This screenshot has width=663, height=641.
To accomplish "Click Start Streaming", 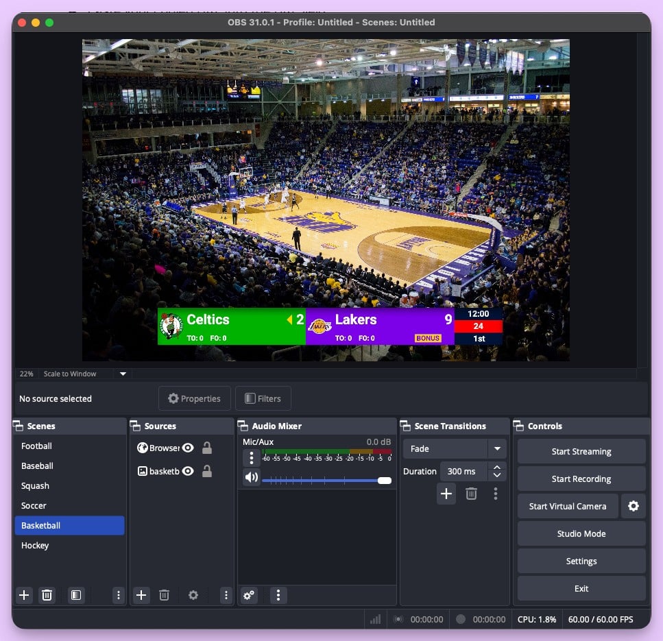I will click(581, 451).
